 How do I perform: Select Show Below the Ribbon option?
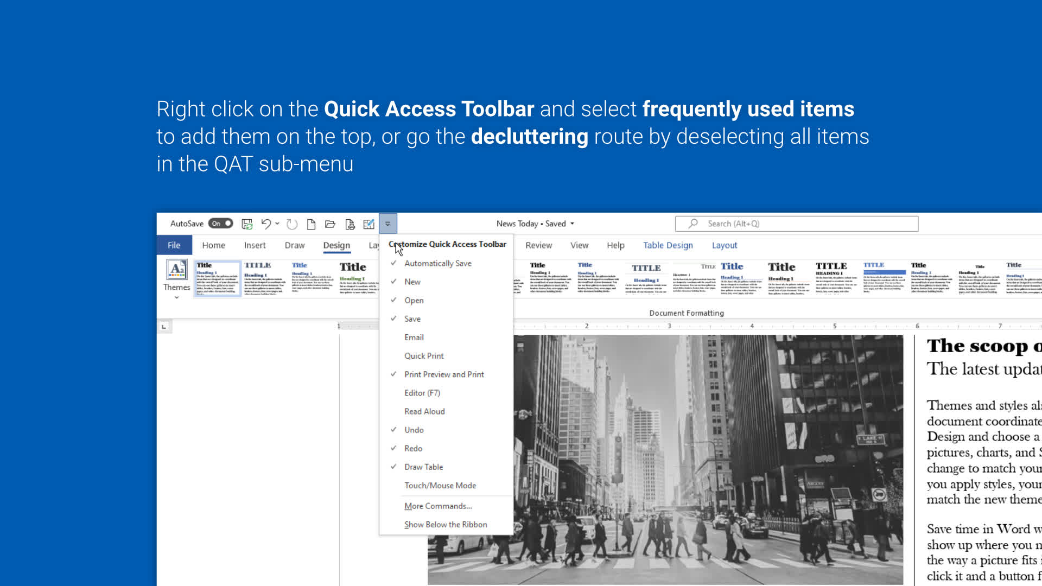pos(445,524)
